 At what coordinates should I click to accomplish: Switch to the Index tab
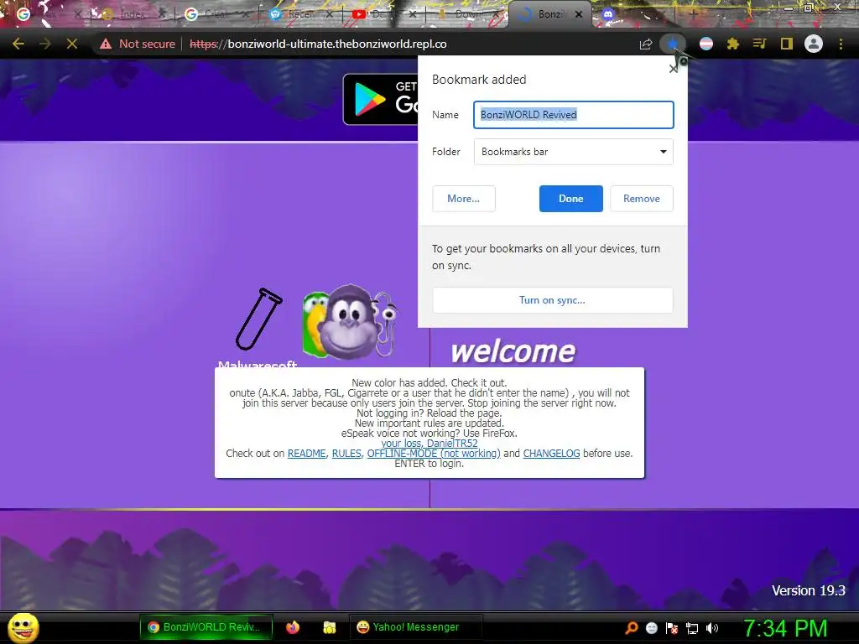coord(133,14)
